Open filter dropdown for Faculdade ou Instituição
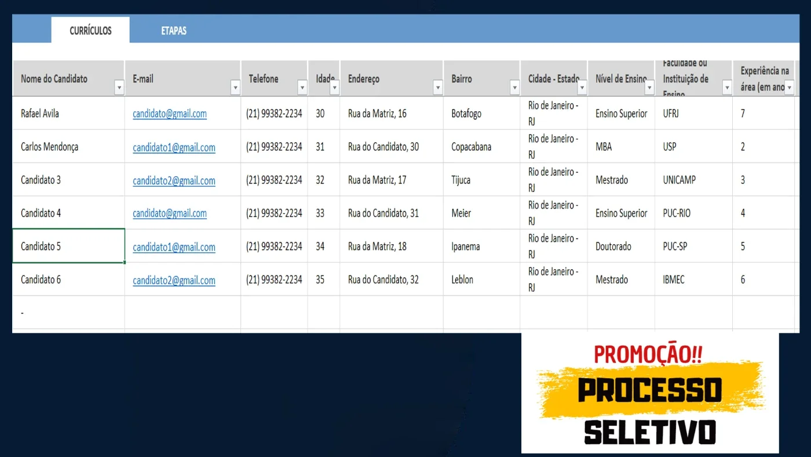This screenshot has width=811, height=457. (x=727, y=88)
